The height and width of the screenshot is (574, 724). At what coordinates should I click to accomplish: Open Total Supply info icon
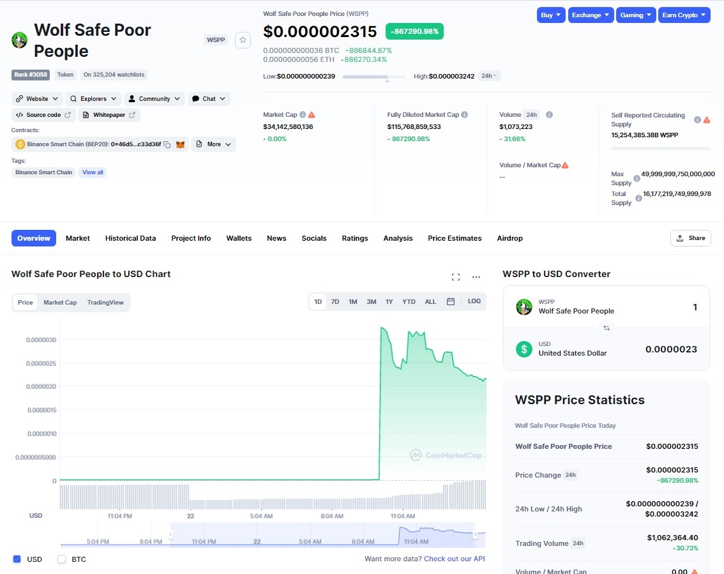pyautogui.click(x=638, y=198)
